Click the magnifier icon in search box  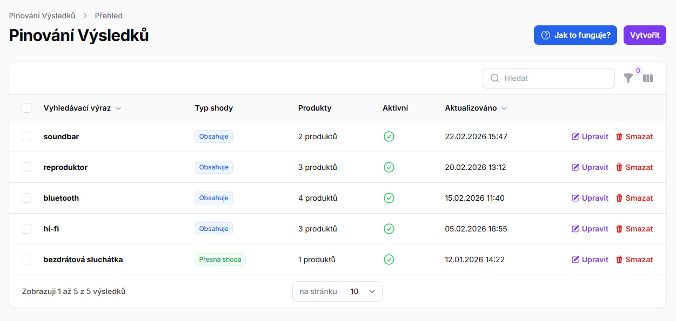(494, 78)
